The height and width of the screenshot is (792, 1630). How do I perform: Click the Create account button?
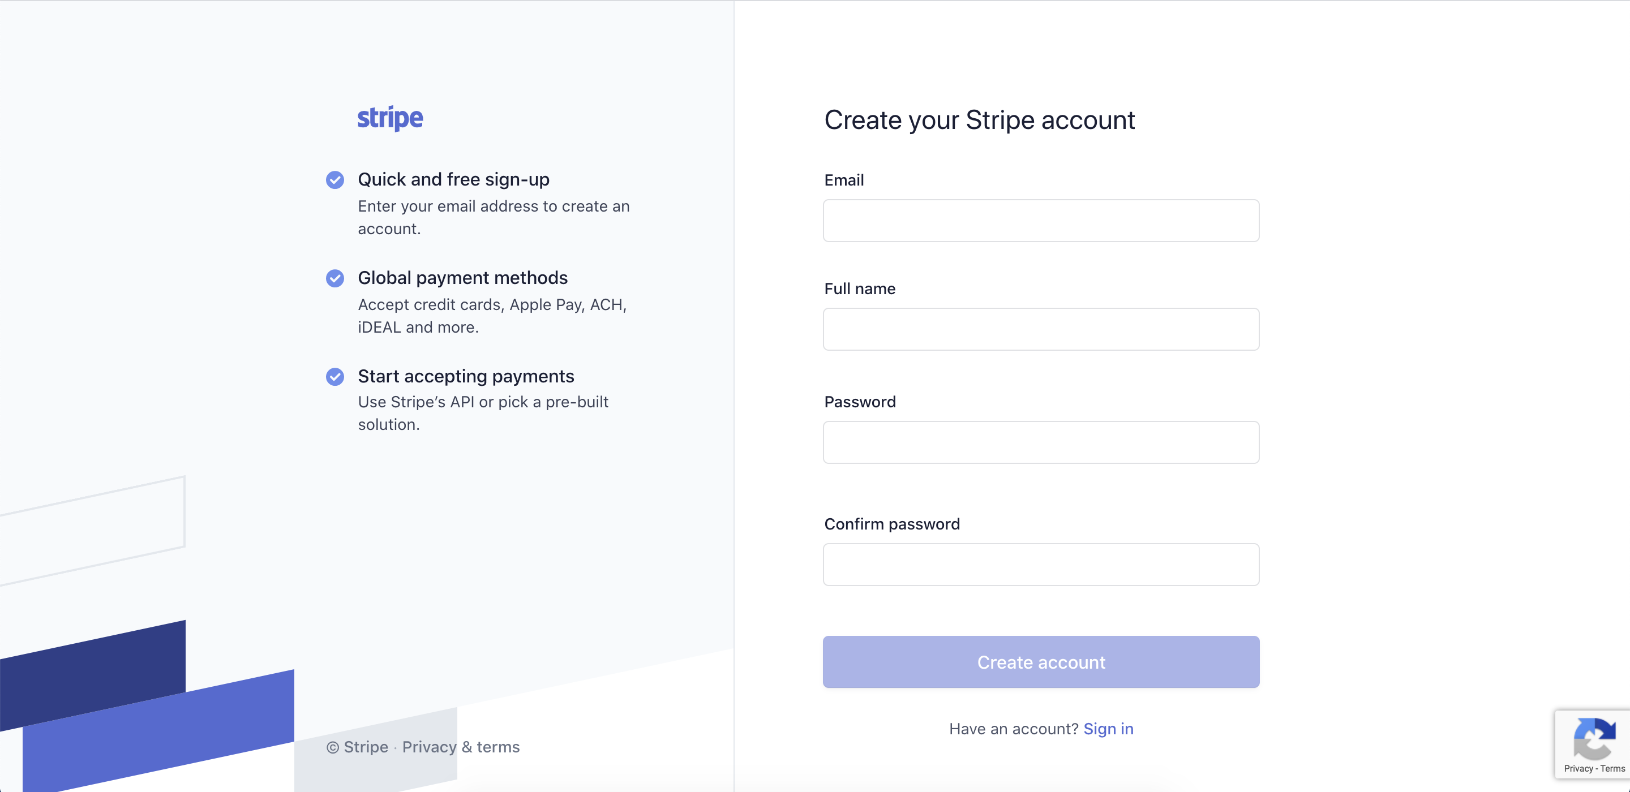(1041, 662)
